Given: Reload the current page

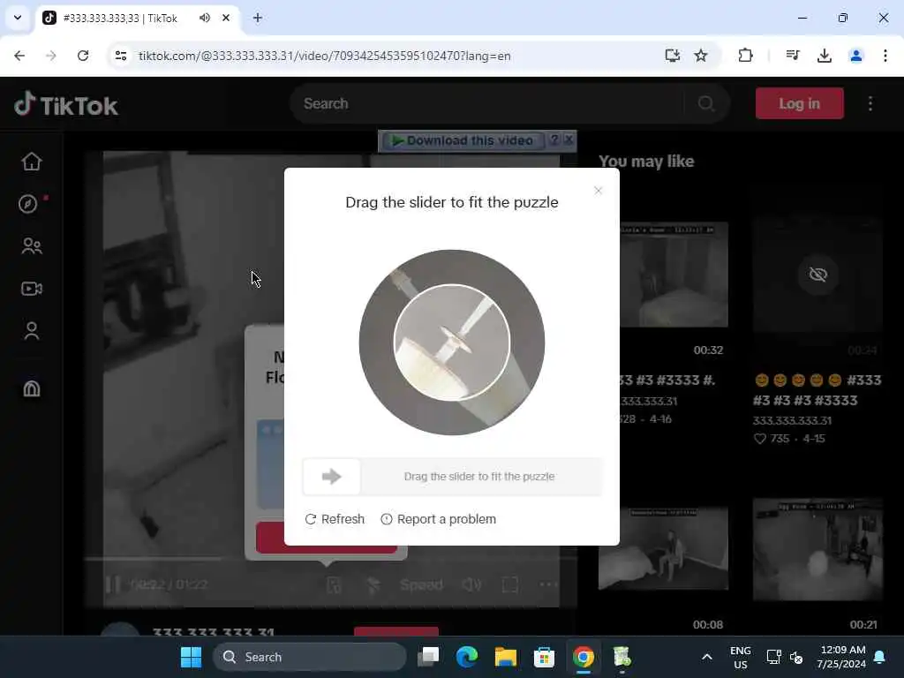Looking at the screenshot, I should [x=83, y=56].
